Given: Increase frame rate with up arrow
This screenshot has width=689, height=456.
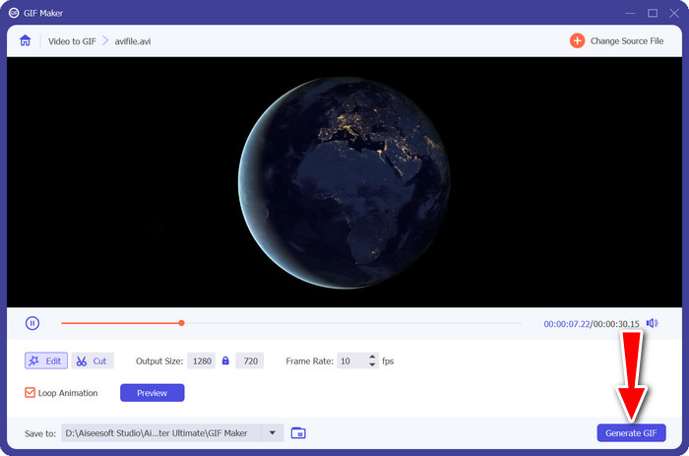Looking at the screenshot, I should click(372, 358).
